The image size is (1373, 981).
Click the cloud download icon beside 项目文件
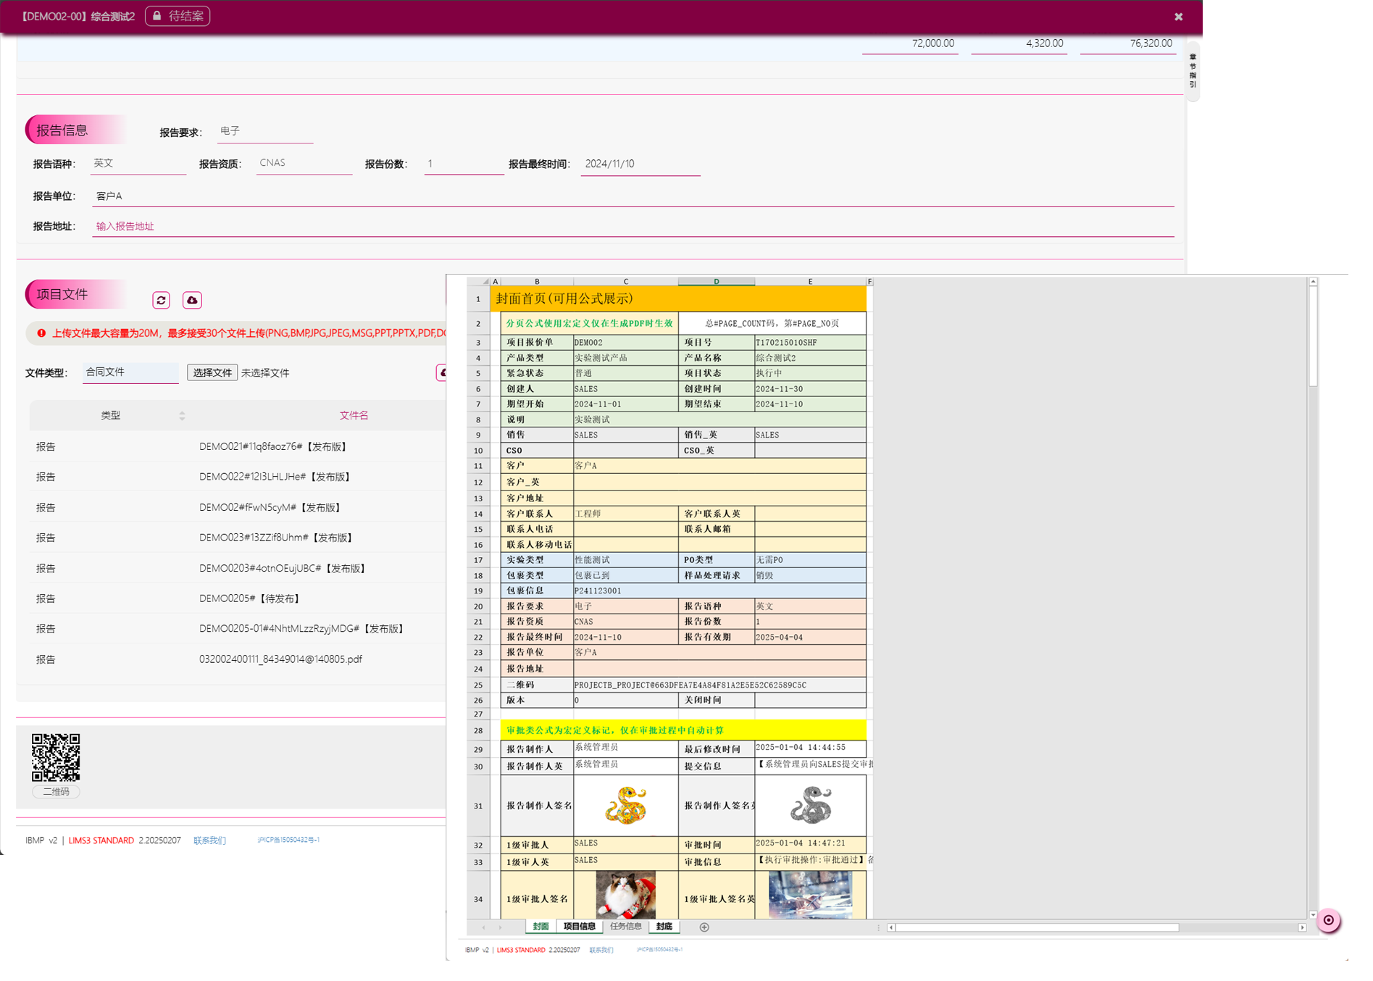pyautogui.click(x=192, y=300)
